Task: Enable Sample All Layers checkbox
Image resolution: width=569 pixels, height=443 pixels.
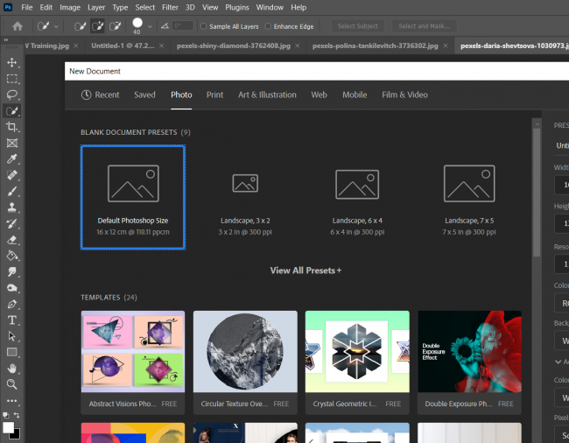Action: pyautogui.click(x=204, y=26)
